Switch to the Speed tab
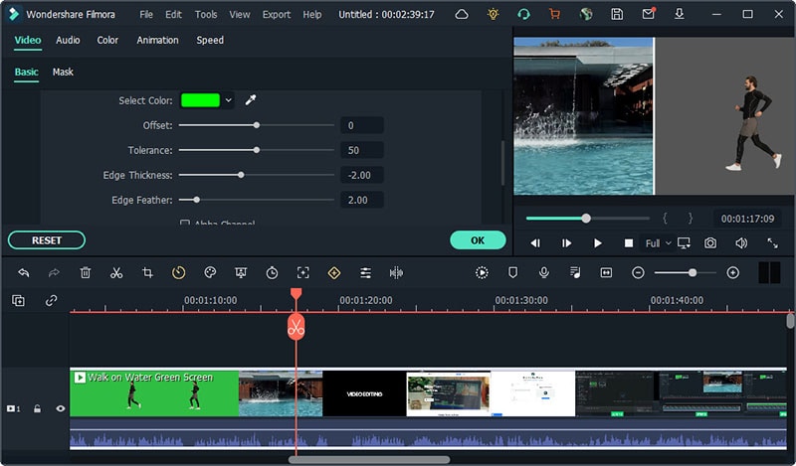The height and width of the screenshot is (466, 796). 210,40
